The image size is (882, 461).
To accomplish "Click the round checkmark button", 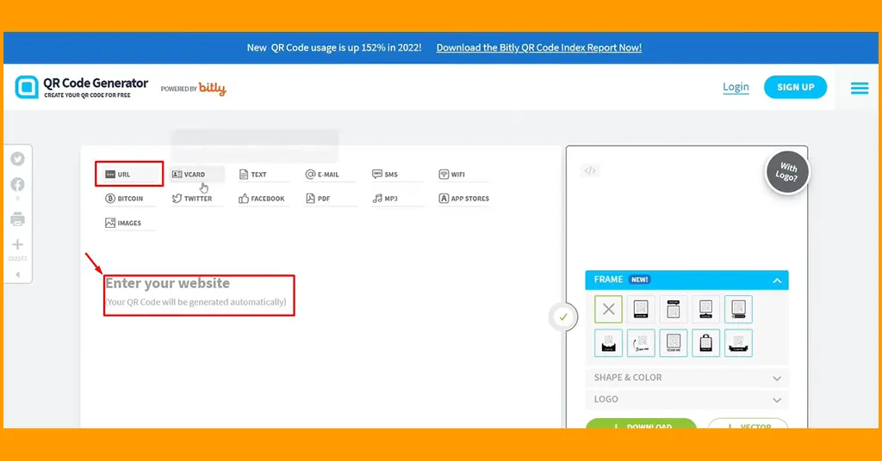I will 563,317.
